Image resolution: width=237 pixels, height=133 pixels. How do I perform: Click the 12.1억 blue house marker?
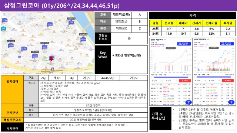35,56
